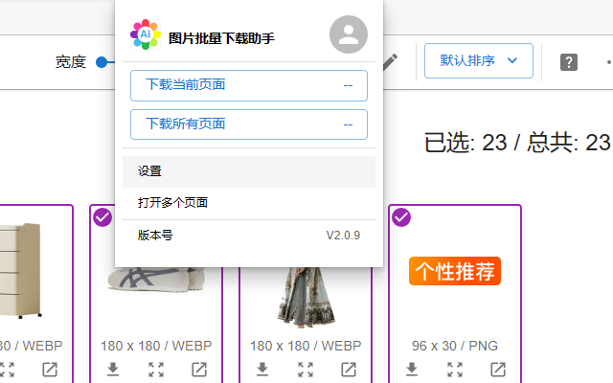Click the 个性推荐 image thumbnail
The image size is (613, 383).
455,271
